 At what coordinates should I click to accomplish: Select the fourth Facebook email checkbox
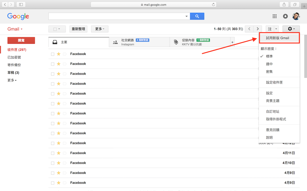pos(53,84)
